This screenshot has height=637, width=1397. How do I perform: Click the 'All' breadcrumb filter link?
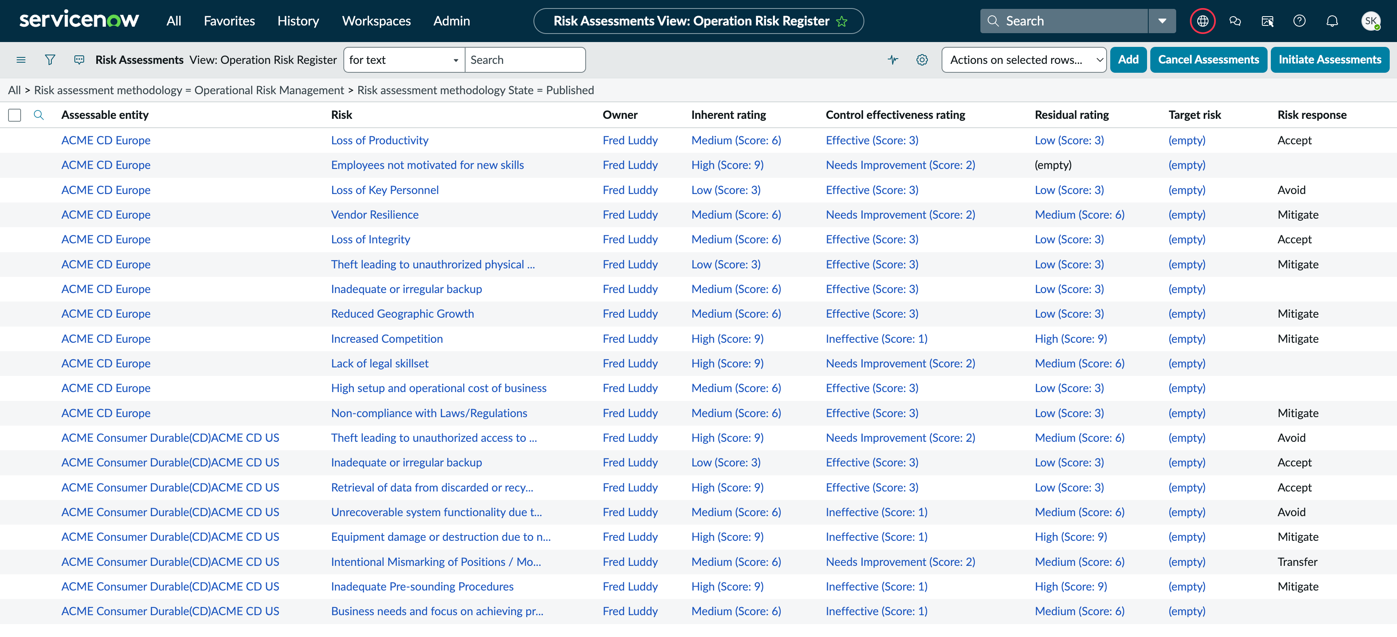(x=14, y=90)
